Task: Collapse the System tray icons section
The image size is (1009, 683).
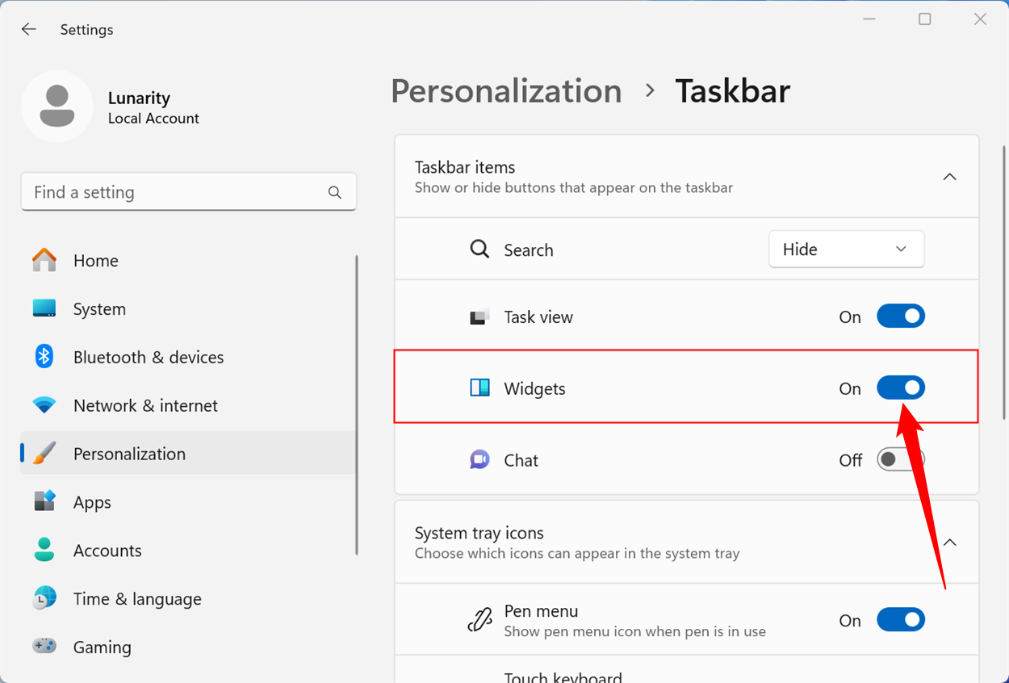Action: click(x=950, y=542)
